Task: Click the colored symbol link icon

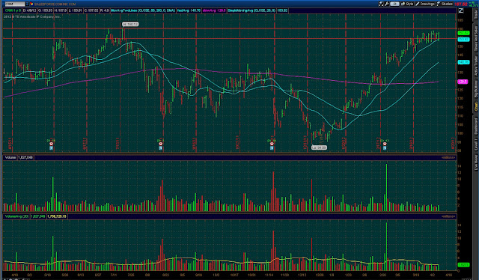Action: 31,4
